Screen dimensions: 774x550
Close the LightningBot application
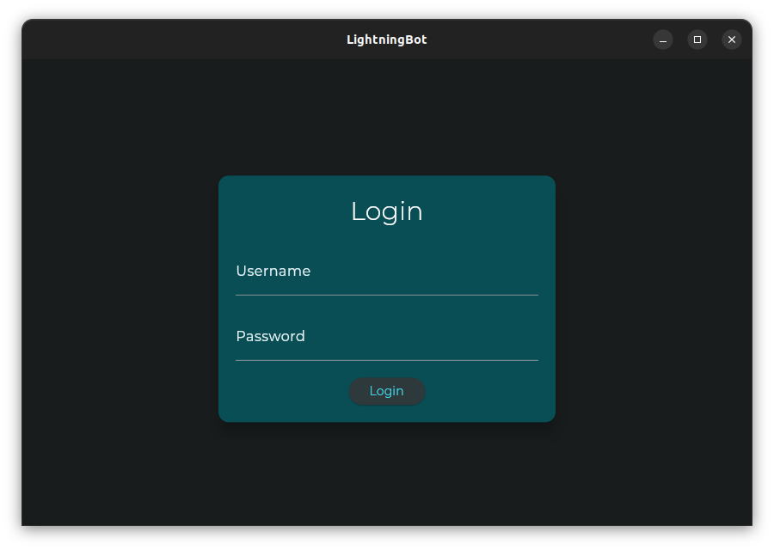(x=731, y=40)
